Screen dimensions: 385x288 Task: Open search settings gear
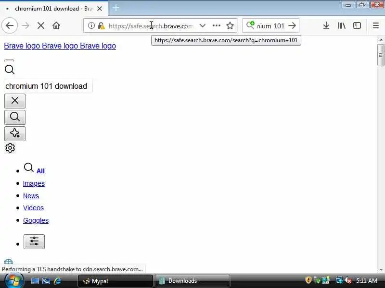tap(10, 148)
